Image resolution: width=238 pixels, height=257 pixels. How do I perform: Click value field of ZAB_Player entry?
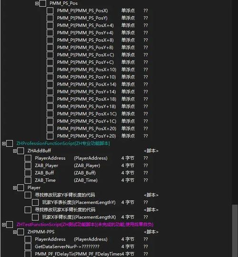[x=146, y=165]
